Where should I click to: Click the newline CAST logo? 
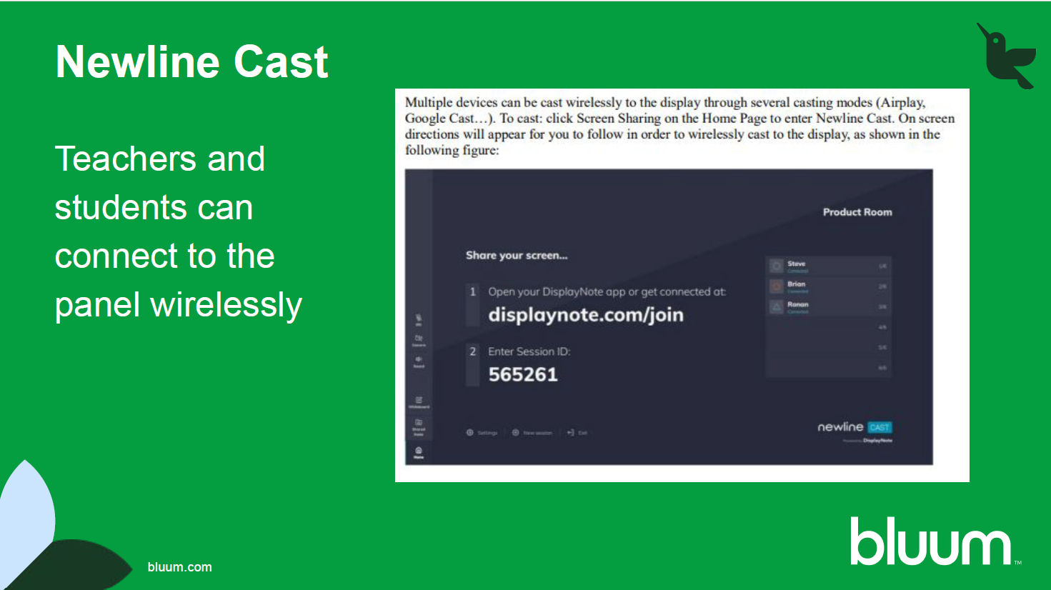click(x=855, y=427)
